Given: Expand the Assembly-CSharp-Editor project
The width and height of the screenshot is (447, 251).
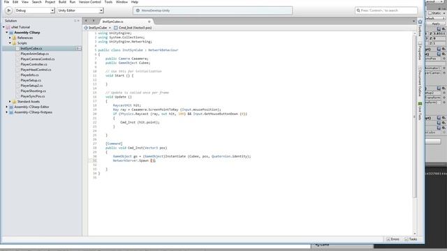Looking at the screenshot, I should (7, 107).
